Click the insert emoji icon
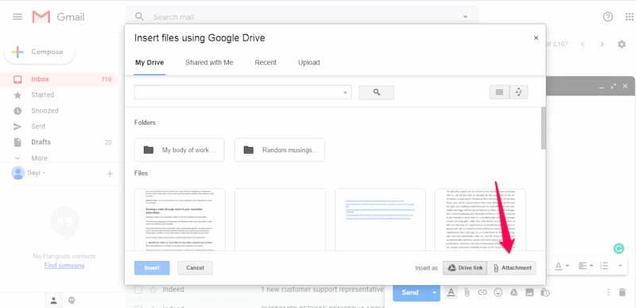This screenshot has height=308, width=636. (x=498, y=292)
